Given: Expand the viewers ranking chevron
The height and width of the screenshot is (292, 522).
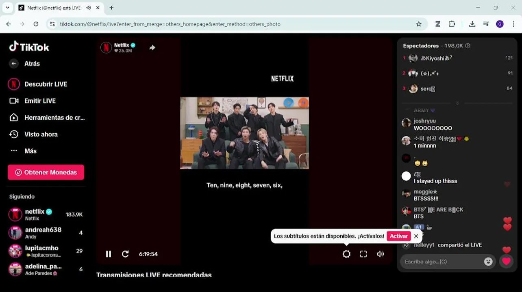Looking at the screenshot, I should 457,103.
